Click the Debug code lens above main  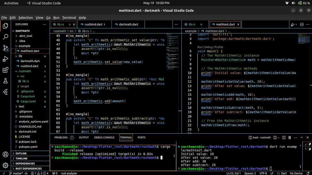tap(208, 47)
